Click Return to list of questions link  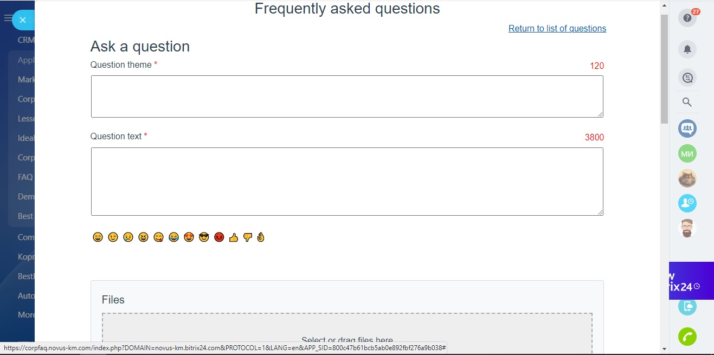click(x=557, y=28)
